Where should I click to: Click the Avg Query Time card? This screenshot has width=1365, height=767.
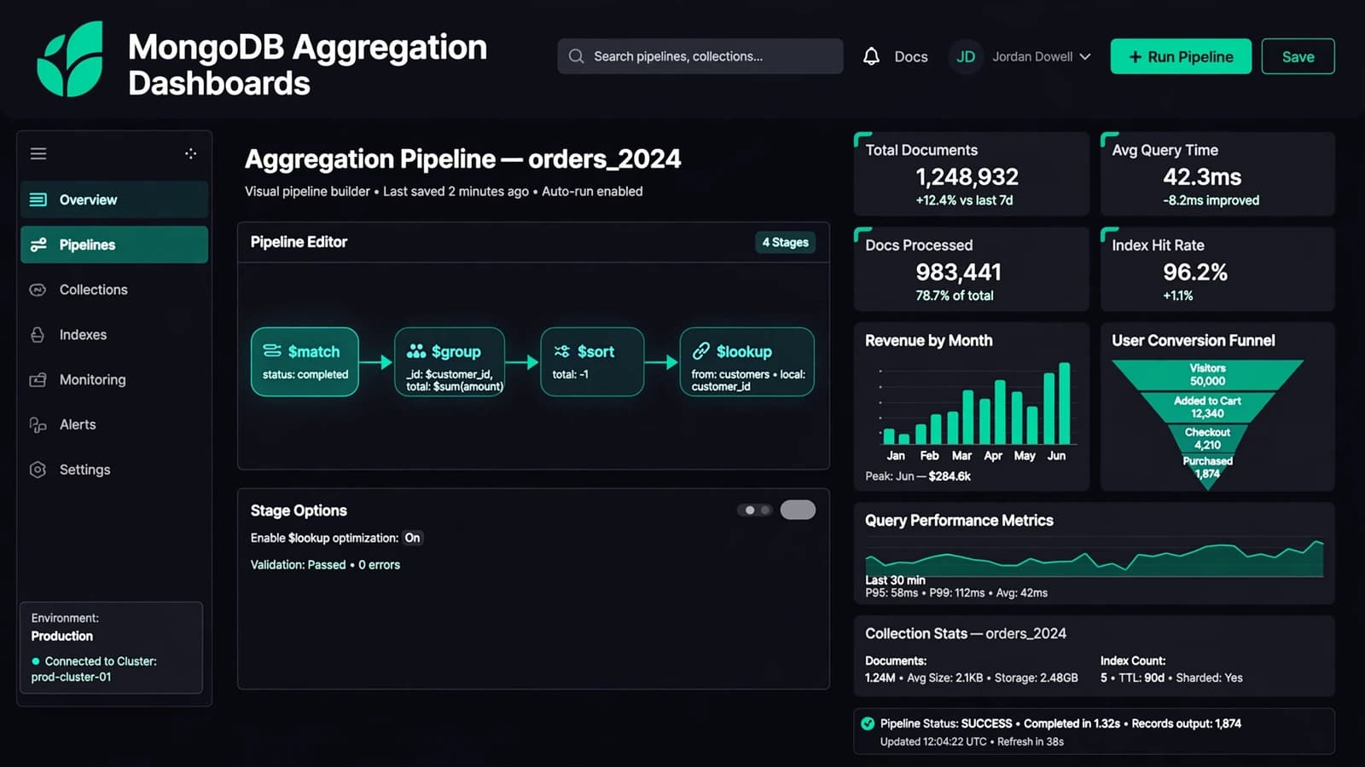[1217, 174]
